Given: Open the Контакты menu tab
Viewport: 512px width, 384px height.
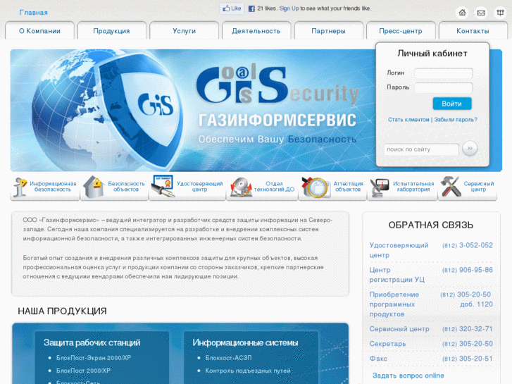Looking at the screenshot, I should click(473, 31).
